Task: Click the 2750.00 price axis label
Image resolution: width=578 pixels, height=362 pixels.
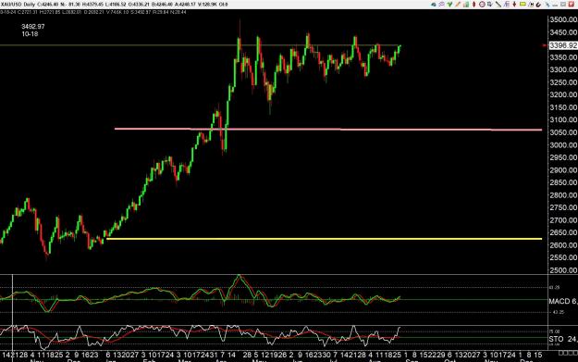Action: (x=563, y=207)
